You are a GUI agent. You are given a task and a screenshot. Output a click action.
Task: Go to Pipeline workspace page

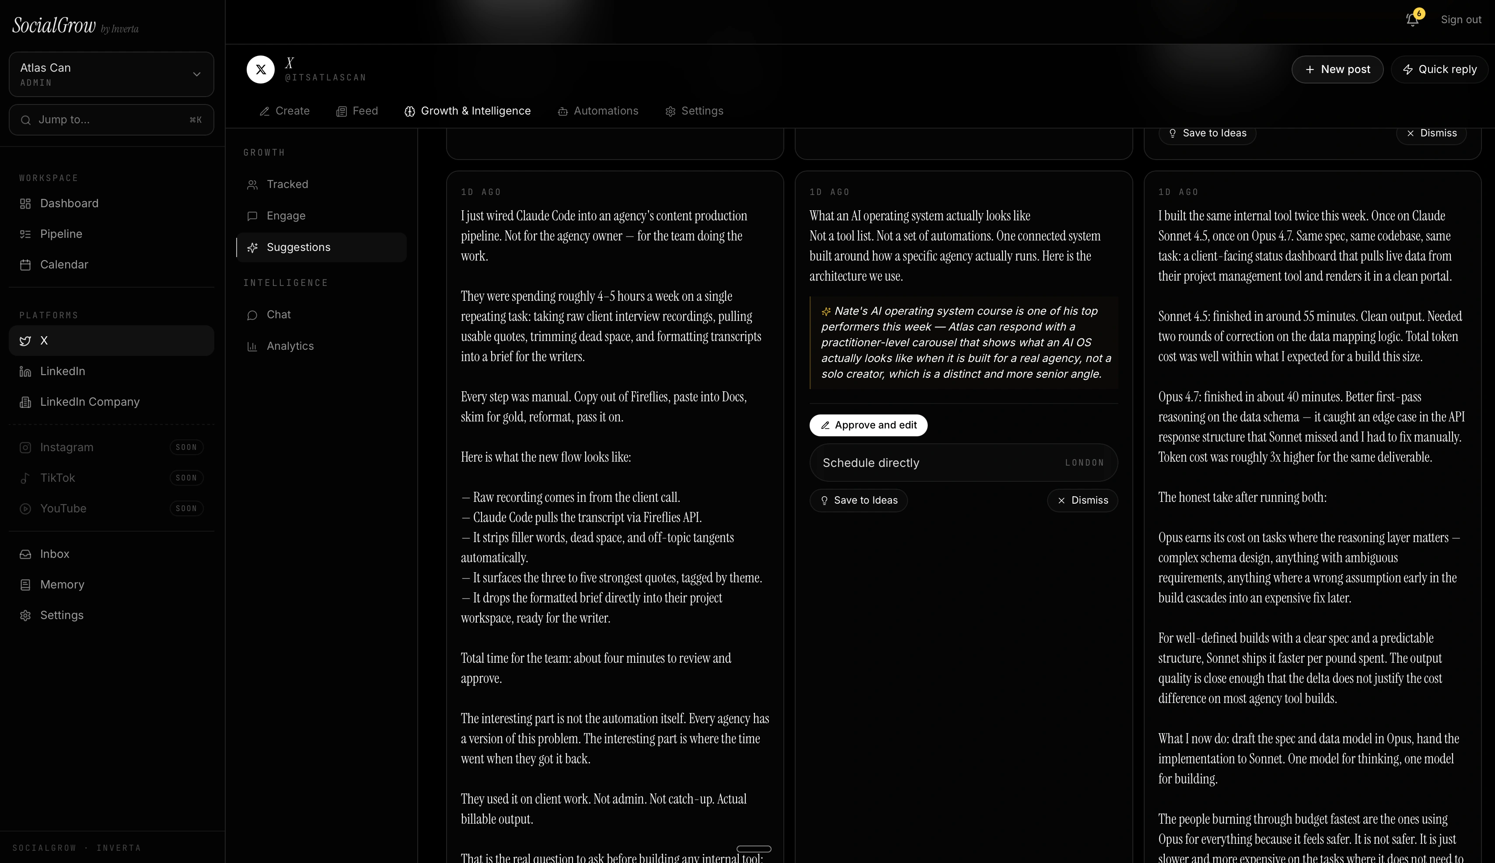point(112,234)
